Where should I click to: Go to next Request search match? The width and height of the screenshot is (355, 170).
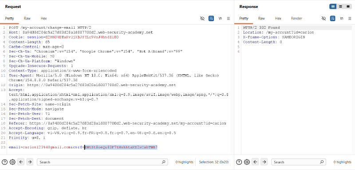pyautogui.click(x=30, y=162)
